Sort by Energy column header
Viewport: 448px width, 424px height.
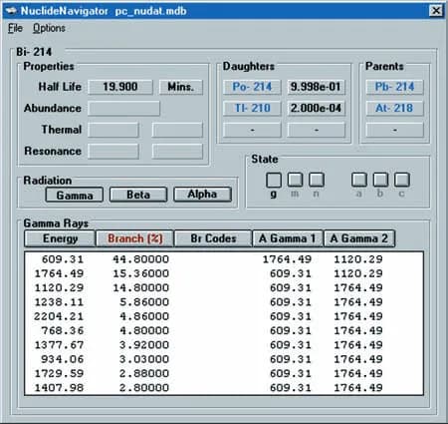tap(60, 238)
